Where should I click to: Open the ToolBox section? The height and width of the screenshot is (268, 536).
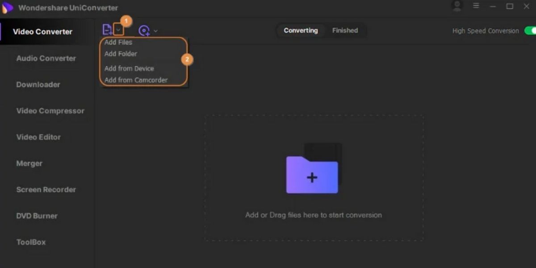[31, 242]
